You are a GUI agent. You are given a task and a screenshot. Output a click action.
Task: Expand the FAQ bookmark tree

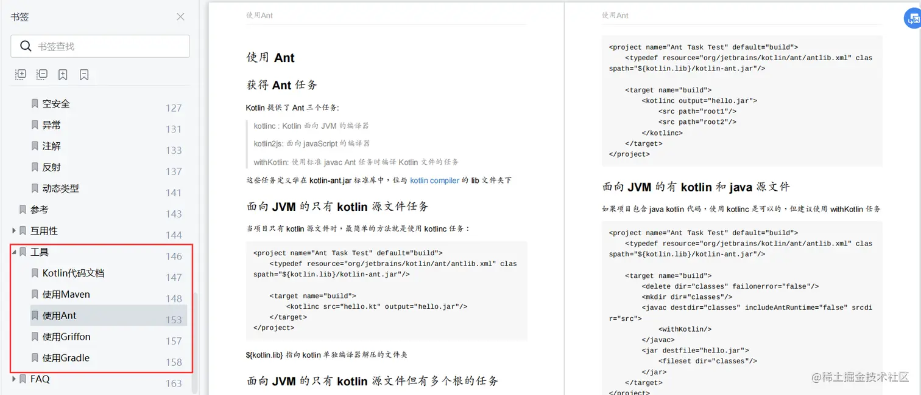(x=15, y=379)
